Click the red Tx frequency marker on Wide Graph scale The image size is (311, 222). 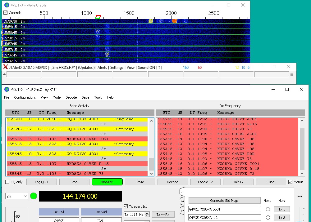tap(98, 16)
